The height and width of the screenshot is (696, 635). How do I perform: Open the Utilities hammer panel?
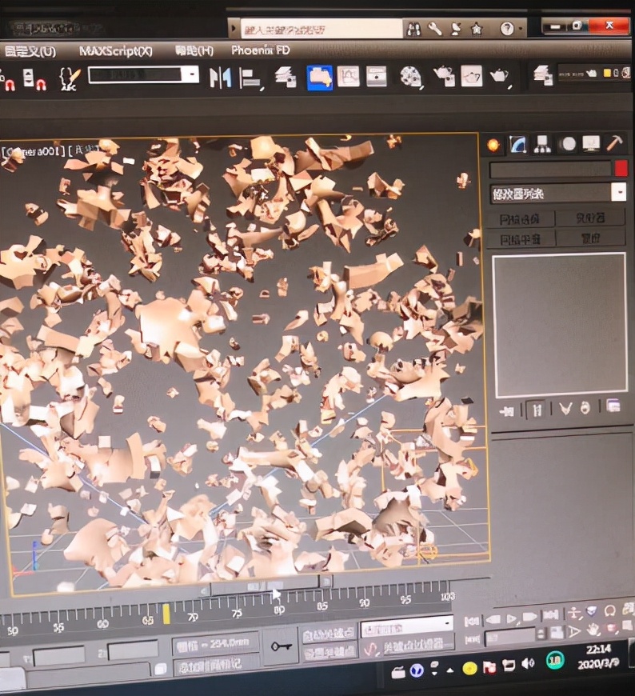(x=614, y=144)
